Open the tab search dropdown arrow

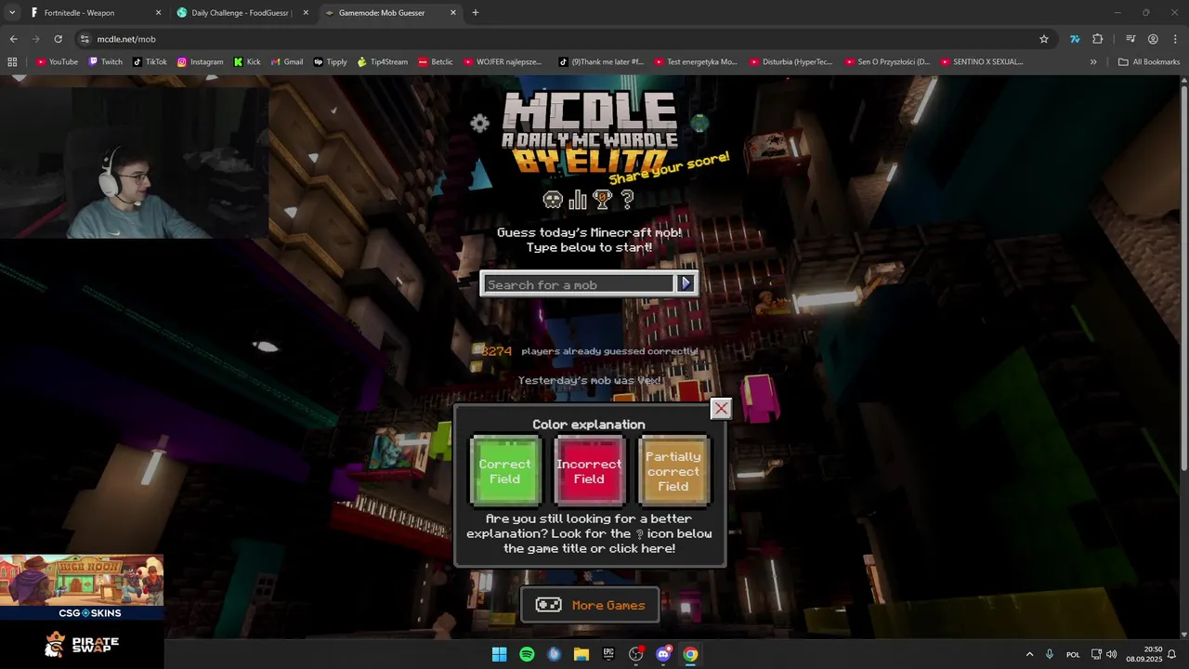click(12, 13)
